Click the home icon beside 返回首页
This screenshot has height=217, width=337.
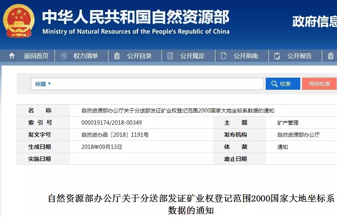(12, 56)
